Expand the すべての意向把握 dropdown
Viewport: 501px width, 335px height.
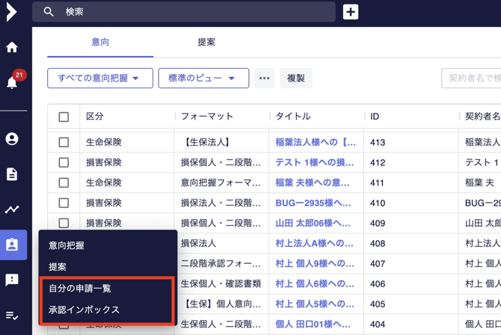(x=99, y=79)
